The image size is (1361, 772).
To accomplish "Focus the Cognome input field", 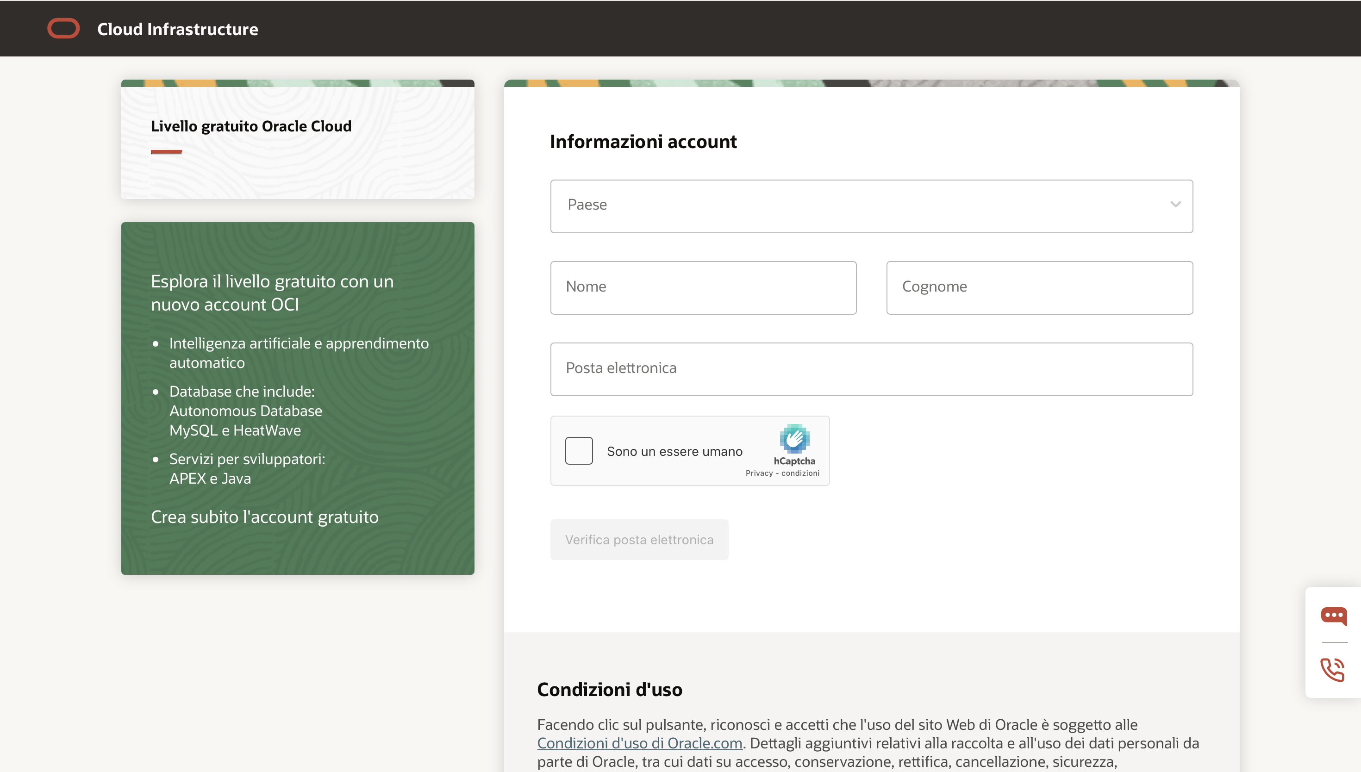I will [1039, 287].
